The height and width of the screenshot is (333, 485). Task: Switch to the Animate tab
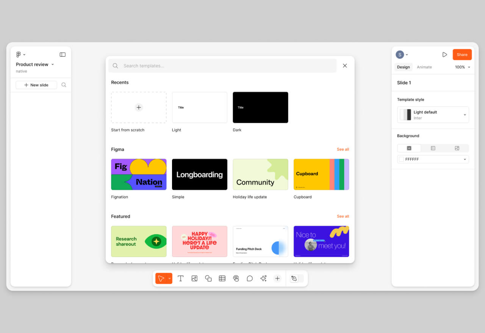pyautogui.click(x=424, y=67)
